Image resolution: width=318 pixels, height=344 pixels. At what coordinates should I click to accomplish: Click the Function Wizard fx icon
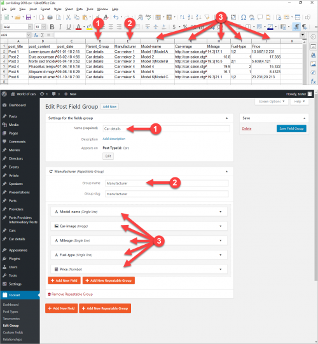[36, 35]
